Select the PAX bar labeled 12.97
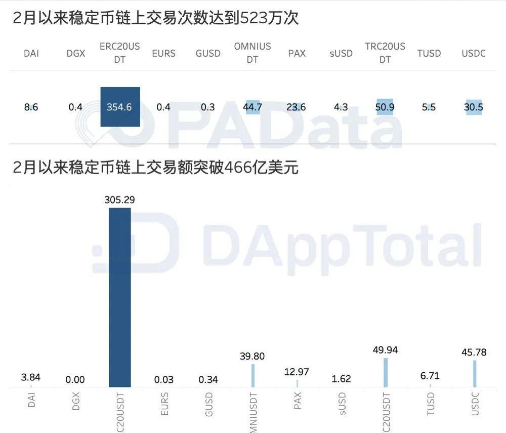506x433 pixels. pyautogui.click(x=297, y=383)
